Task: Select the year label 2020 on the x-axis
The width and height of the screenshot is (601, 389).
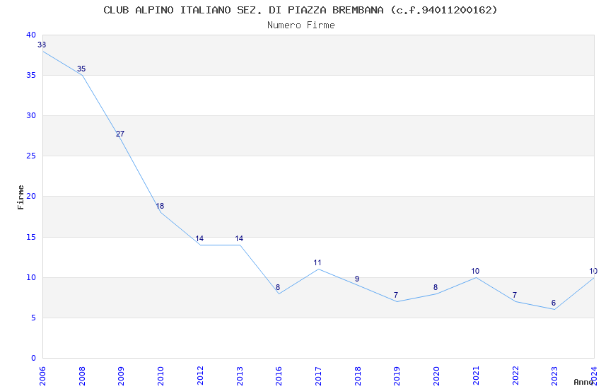Action: tap(436, 376)
